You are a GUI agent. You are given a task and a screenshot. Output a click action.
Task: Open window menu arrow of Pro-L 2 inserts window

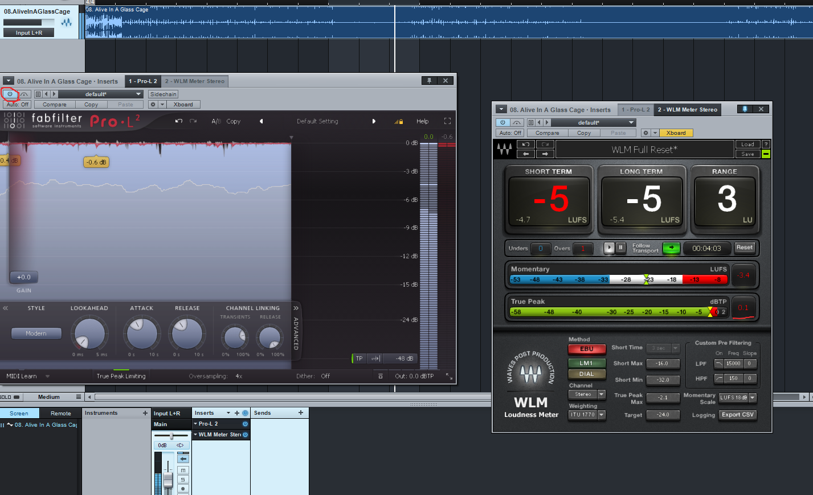click(9, 81)
